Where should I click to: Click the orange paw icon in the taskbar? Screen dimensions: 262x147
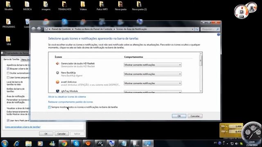coord(88,143)
